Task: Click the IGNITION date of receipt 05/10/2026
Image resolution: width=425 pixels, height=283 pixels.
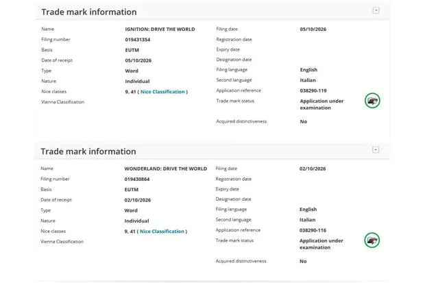Action: (x=138, y=60)
